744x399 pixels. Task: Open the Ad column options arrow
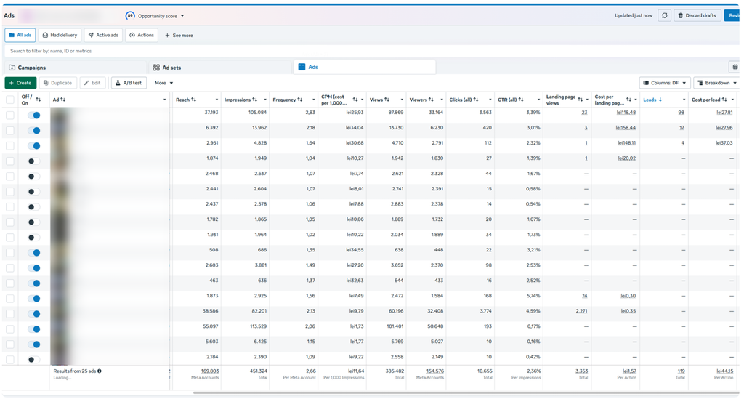[165, 100]
